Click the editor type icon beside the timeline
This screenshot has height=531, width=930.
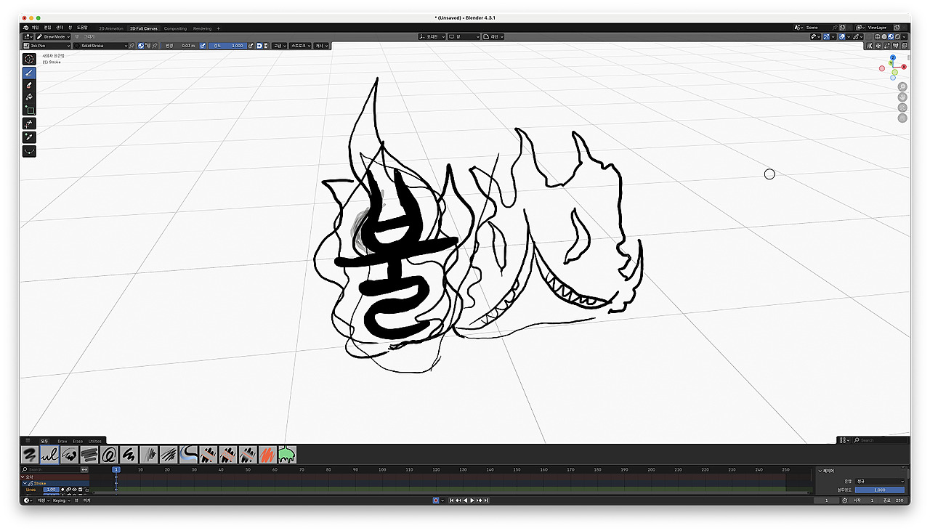pos(25,500)
